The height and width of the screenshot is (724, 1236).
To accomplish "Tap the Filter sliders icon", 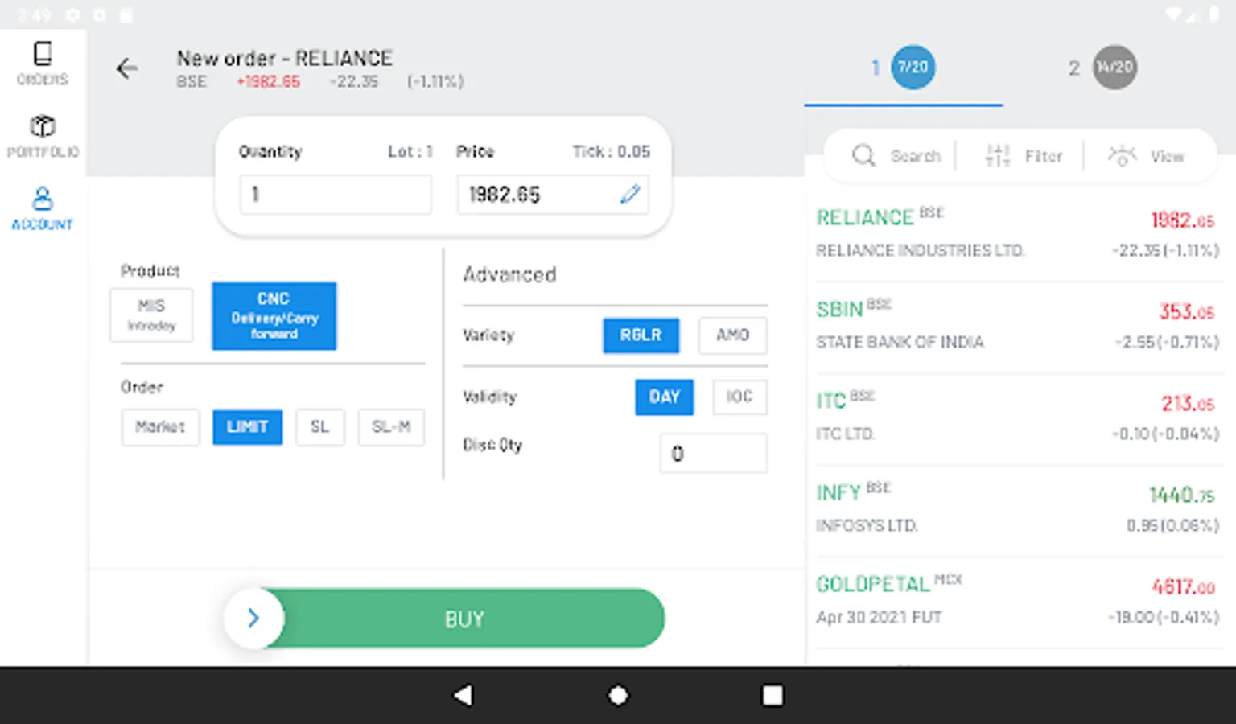I will click(998, 155).
